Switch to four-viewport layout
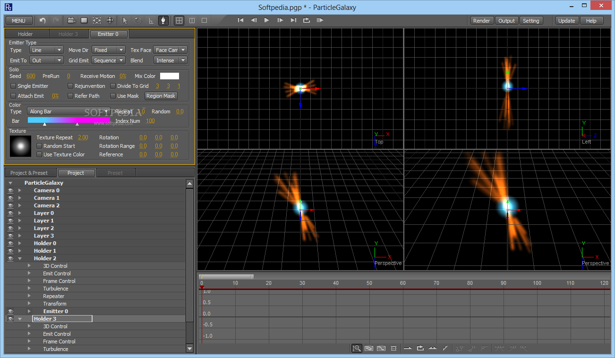This screenshot has width=615, height=358. pyautogui.click(x=179, y=20)
